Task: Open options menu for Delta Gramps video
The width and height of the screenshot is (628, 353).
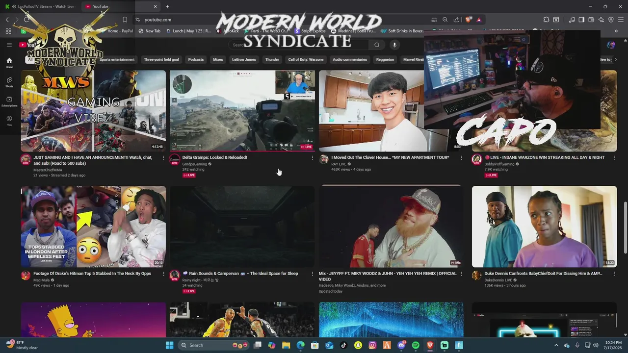Action: pyautogui.click(x=312, y=158)
